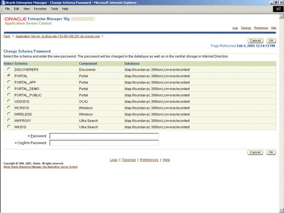Click inside the Password field
The height and width of the screenshot is (213, 284).
pyautogui.click(x=104, y=136)
